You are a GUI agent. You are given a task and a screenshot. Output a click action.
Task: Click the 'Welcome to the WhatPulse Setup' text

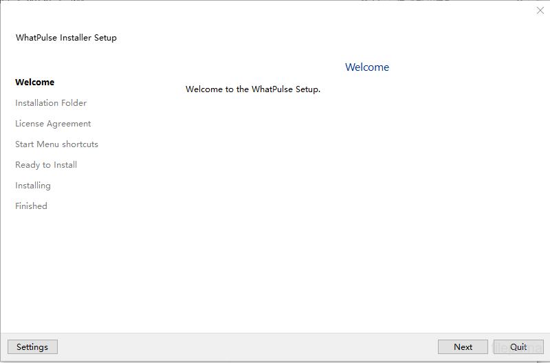(x=253, y=89)
